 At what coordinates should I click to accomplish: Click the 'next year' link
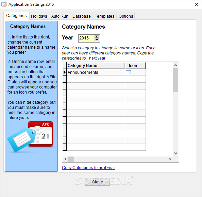97,58
